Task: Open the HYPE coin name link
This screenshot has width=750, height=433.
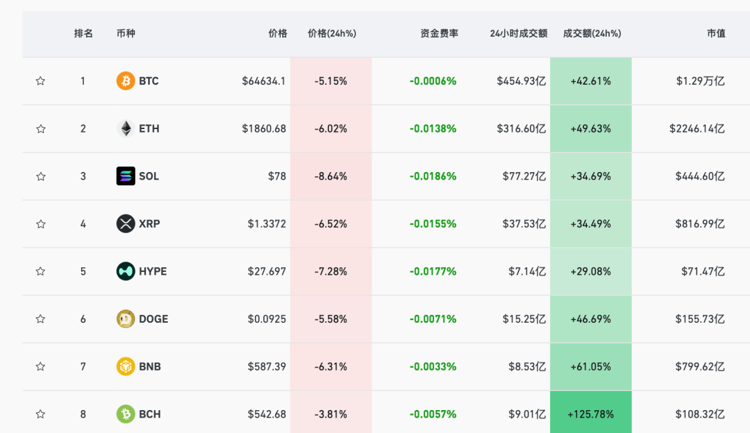Action: pos(153,271)
